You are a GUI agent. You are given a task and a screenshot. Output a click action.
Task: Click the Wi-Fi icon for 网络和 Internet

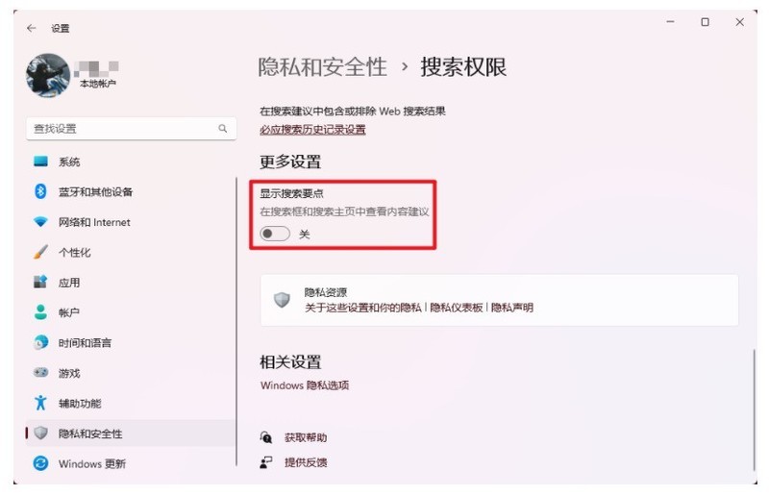tap(40, 222)
